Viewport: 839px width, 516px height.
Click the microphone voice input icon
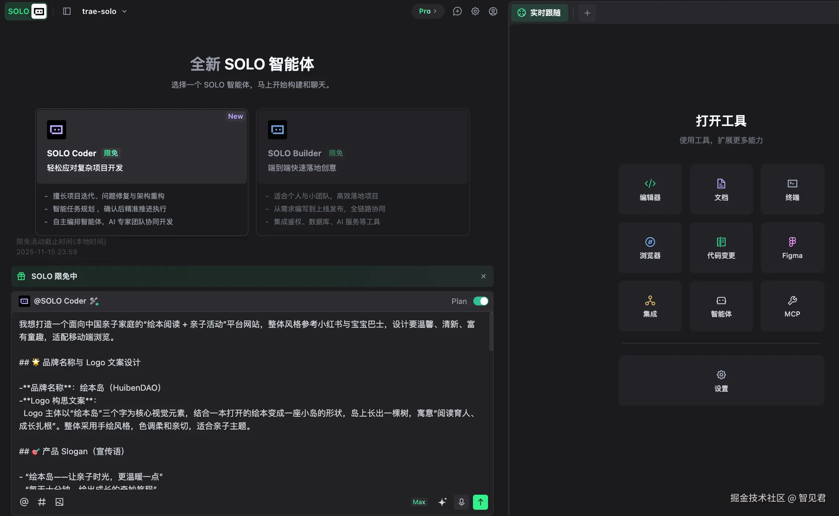click(x=462, y=502)
